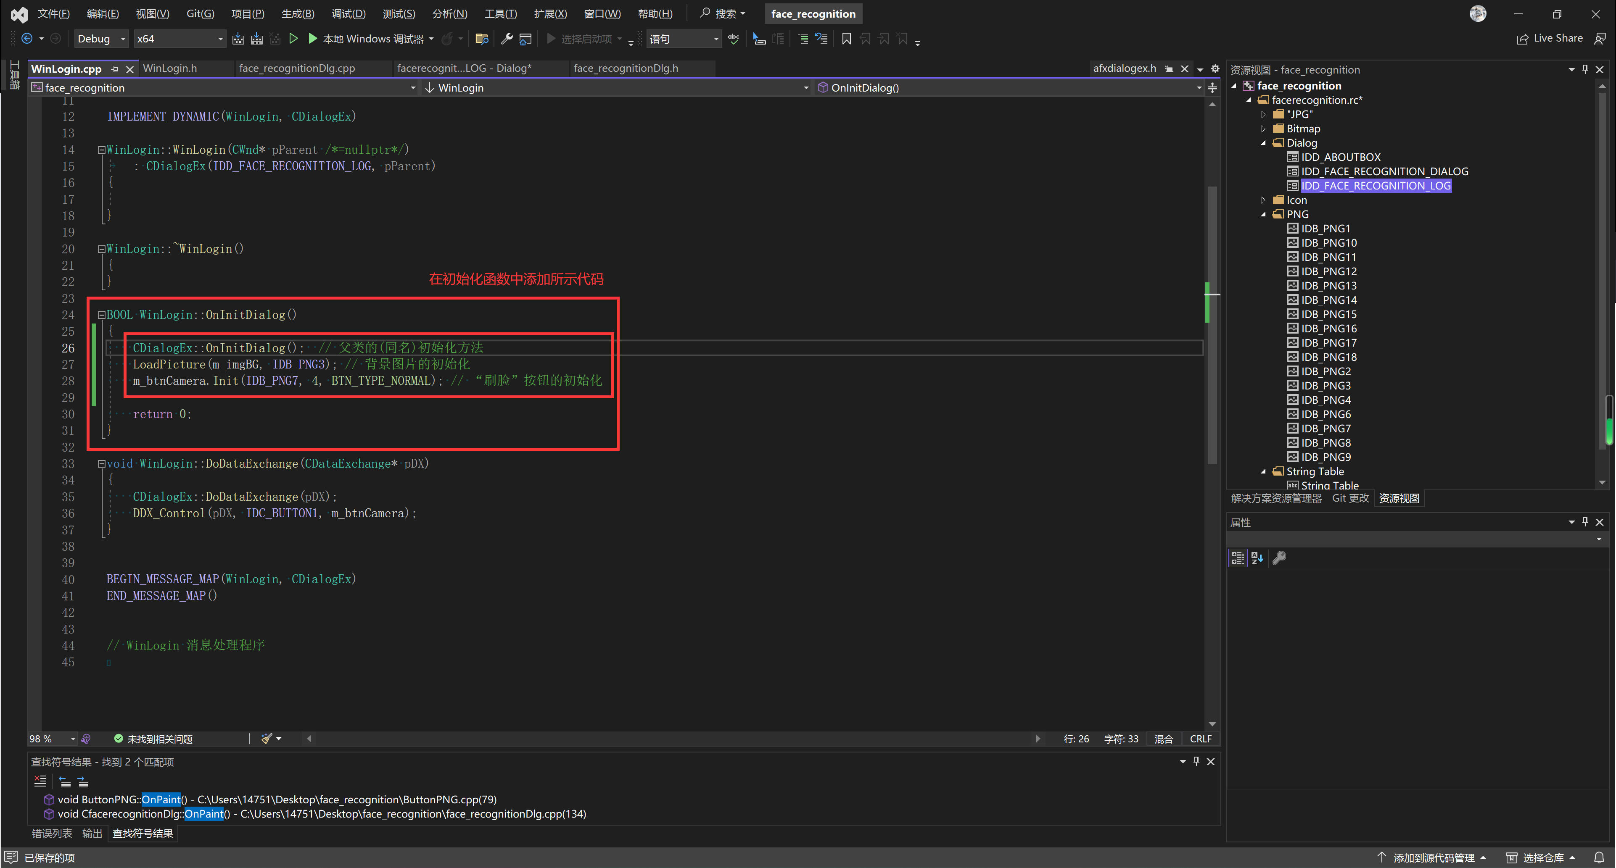Open the Debug configuration dropdown
Viewport: 1616px width, 868px height.
coord(102,39)
